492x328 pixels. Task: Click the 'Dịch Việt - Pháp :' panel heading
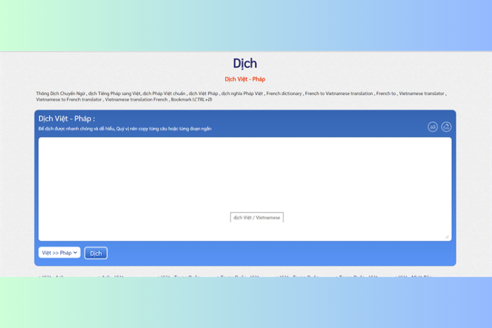pos(66,119)
